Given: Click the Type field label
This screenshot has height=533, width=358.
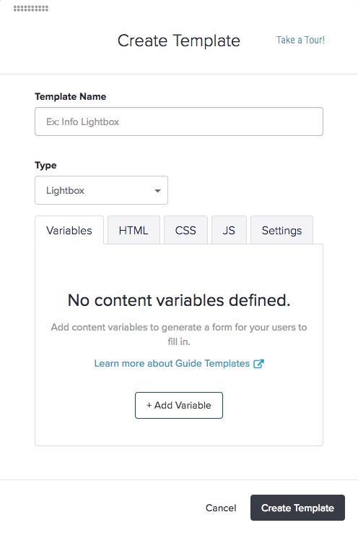Looking at the screenshot, I should [x=45, y=165].
